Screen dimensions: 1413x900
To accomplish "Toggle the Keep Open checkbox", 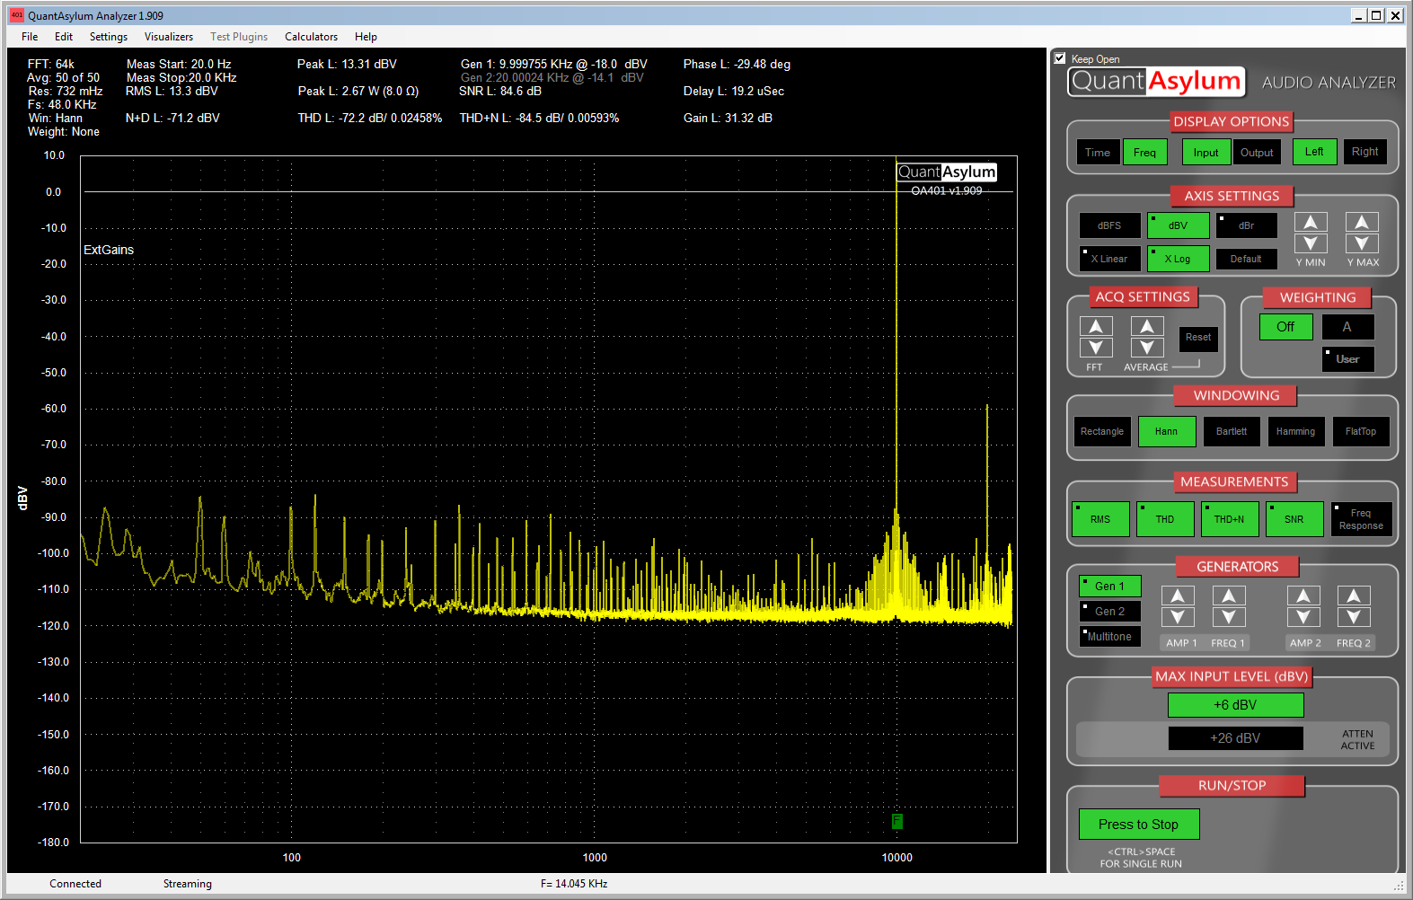I will click(x=1060, y=58).
